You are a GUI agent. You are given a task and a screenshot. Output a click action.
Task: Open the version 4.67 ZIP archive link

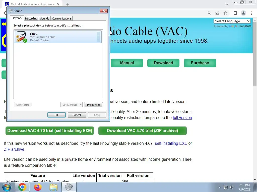click(x=14, y=149)
